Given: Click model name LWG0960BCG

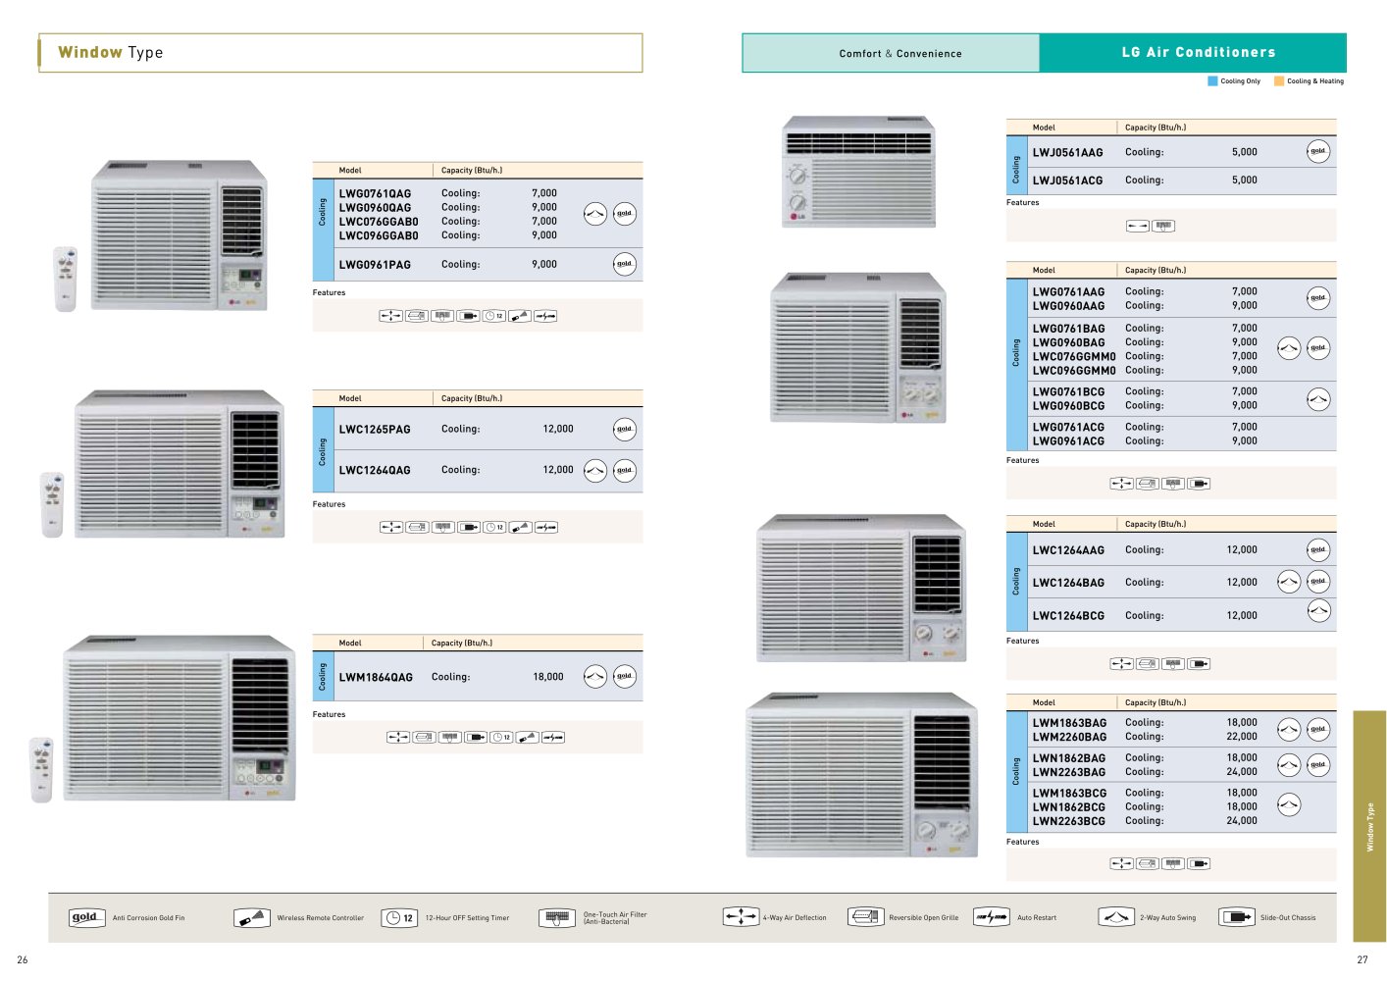Looking at the screenshot, I should [x=1068, y=406].
